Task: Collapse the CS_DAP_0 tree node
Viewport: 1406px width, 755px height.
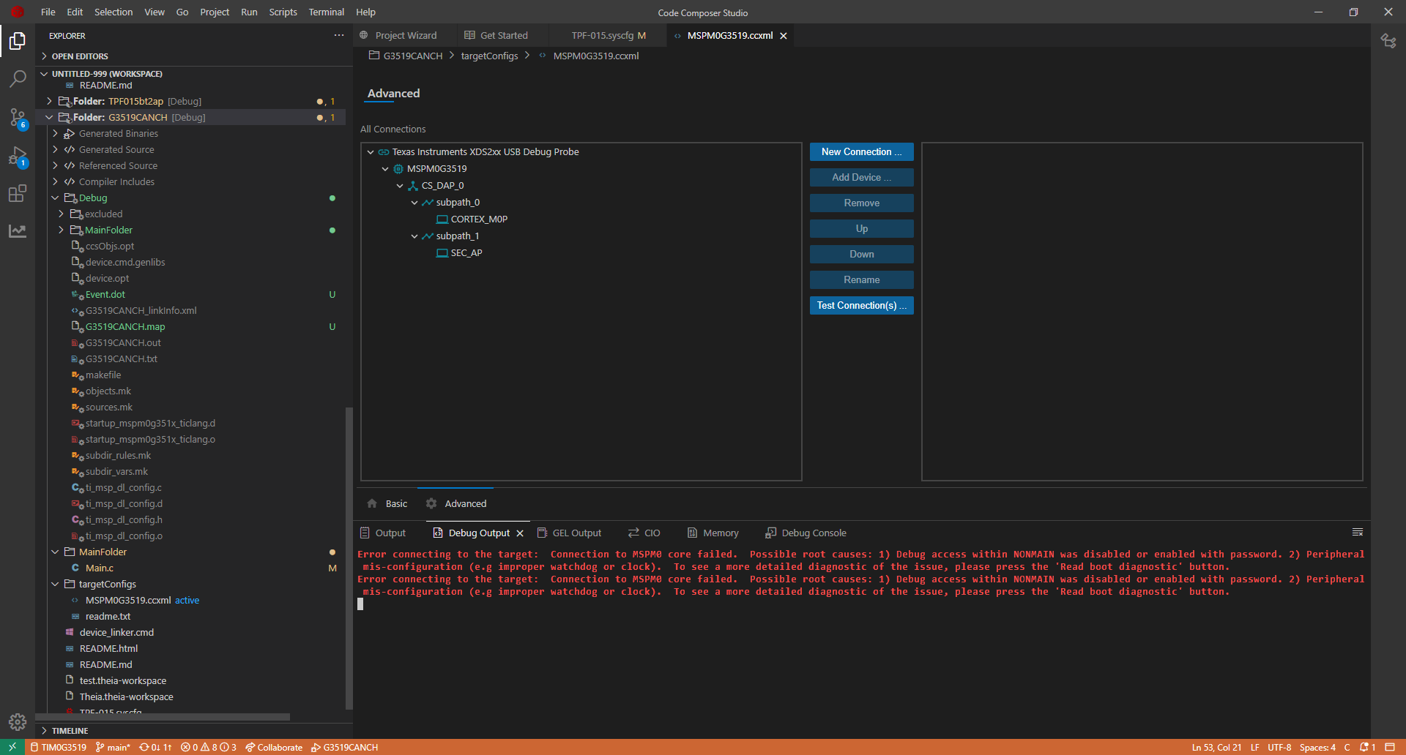Action: point(400,186)
